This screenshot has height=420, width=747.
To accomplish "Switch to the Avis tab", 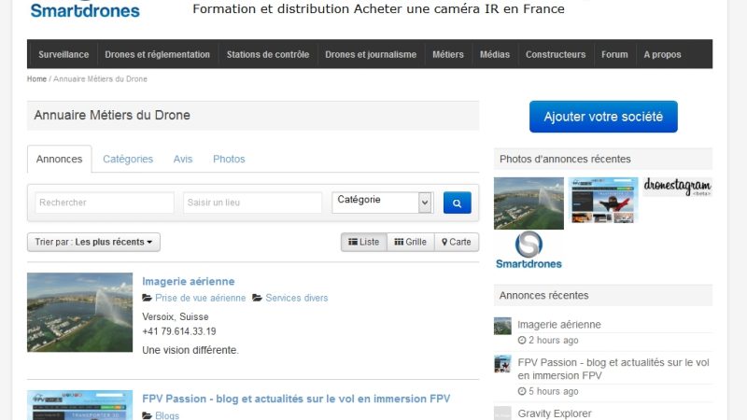I will (x=183, y=159).
